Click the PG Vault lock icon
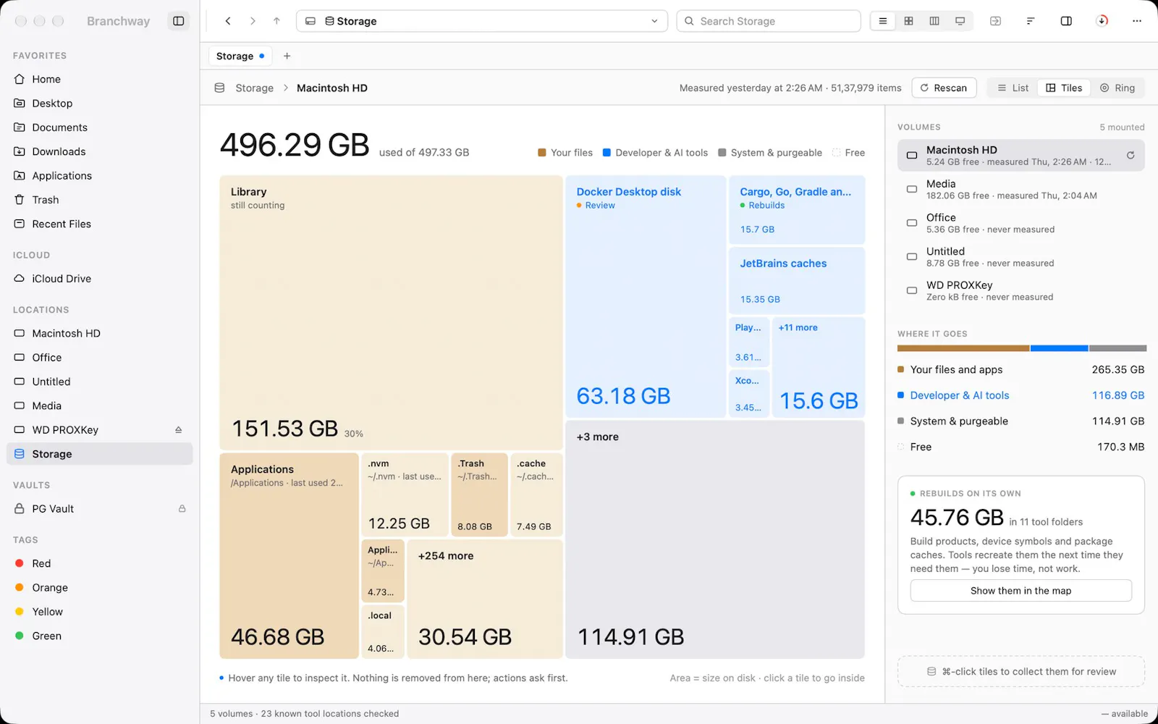Viewport: 1158px width, 724px height. (182, 509)
